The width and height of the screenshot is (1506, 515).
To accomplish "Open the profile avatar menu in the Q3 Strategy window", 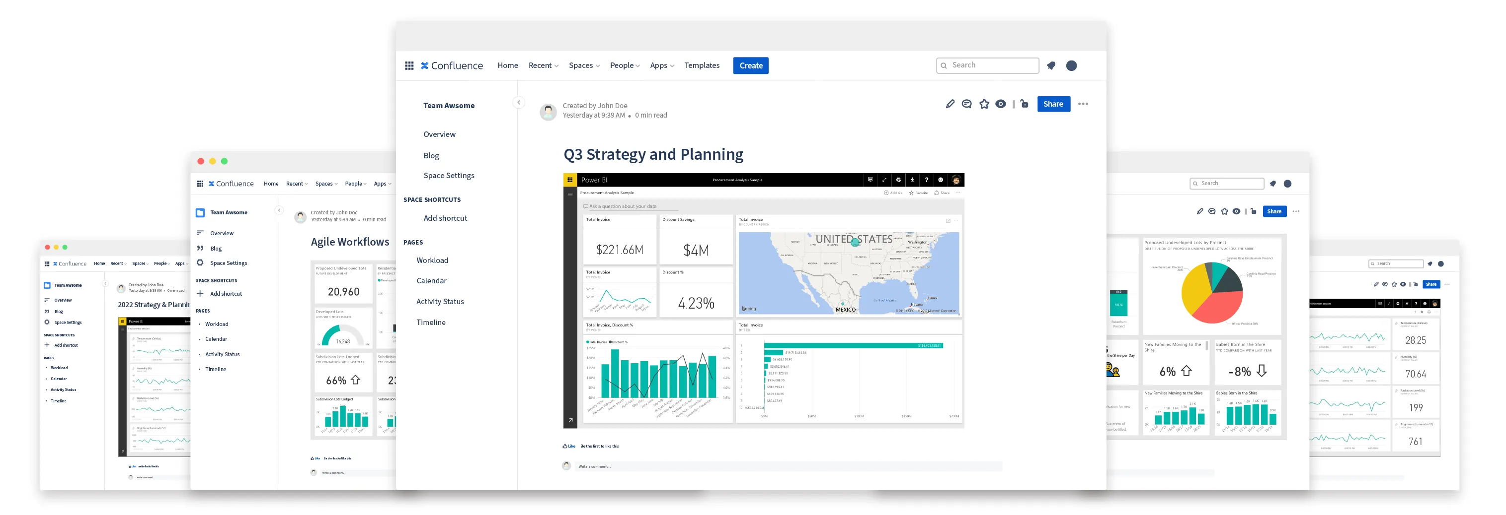I will tap(1071, 65).
